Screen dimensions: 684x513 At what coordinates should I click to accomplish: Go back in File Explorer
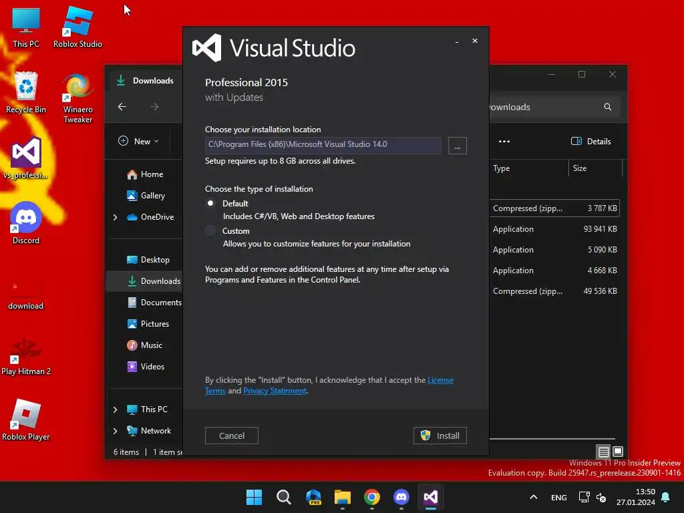coord(122,107)
